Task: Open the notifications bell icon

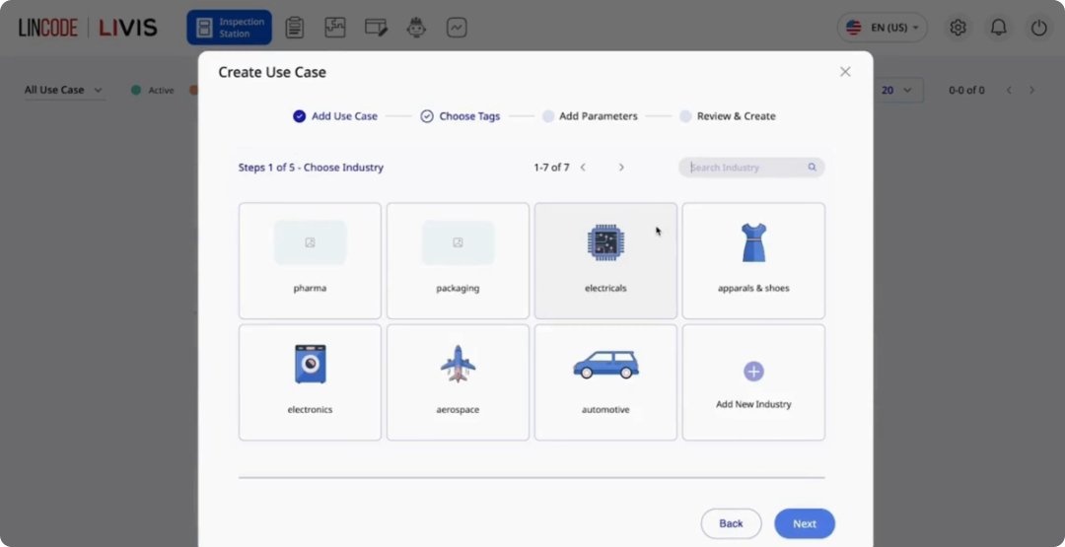Action: click(998, 28)
